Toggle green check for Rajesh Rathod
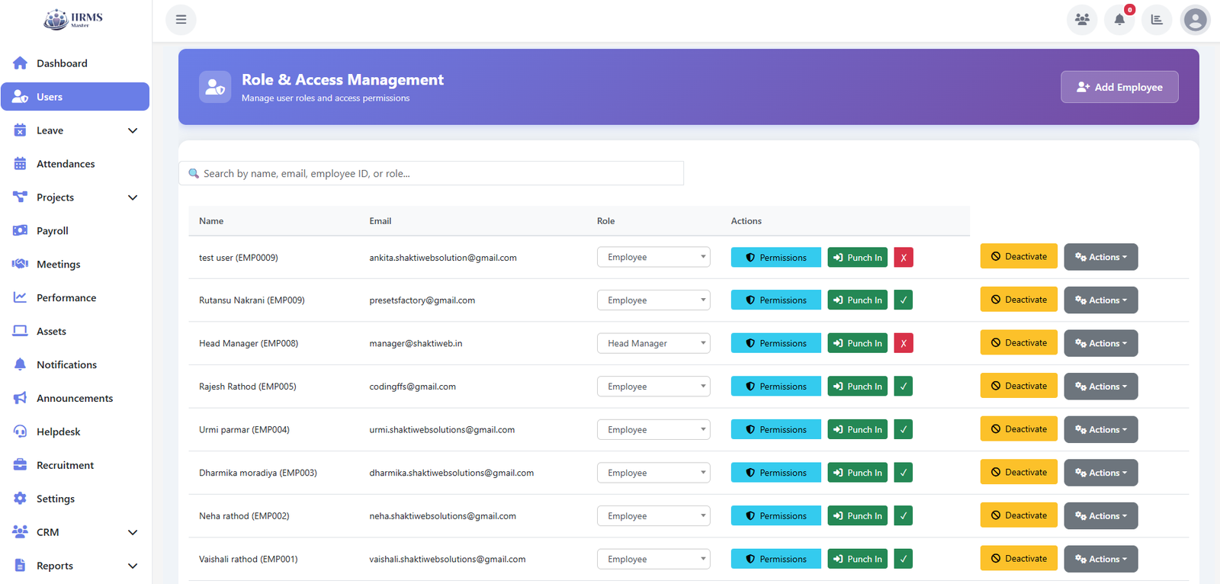 [904, 387]
